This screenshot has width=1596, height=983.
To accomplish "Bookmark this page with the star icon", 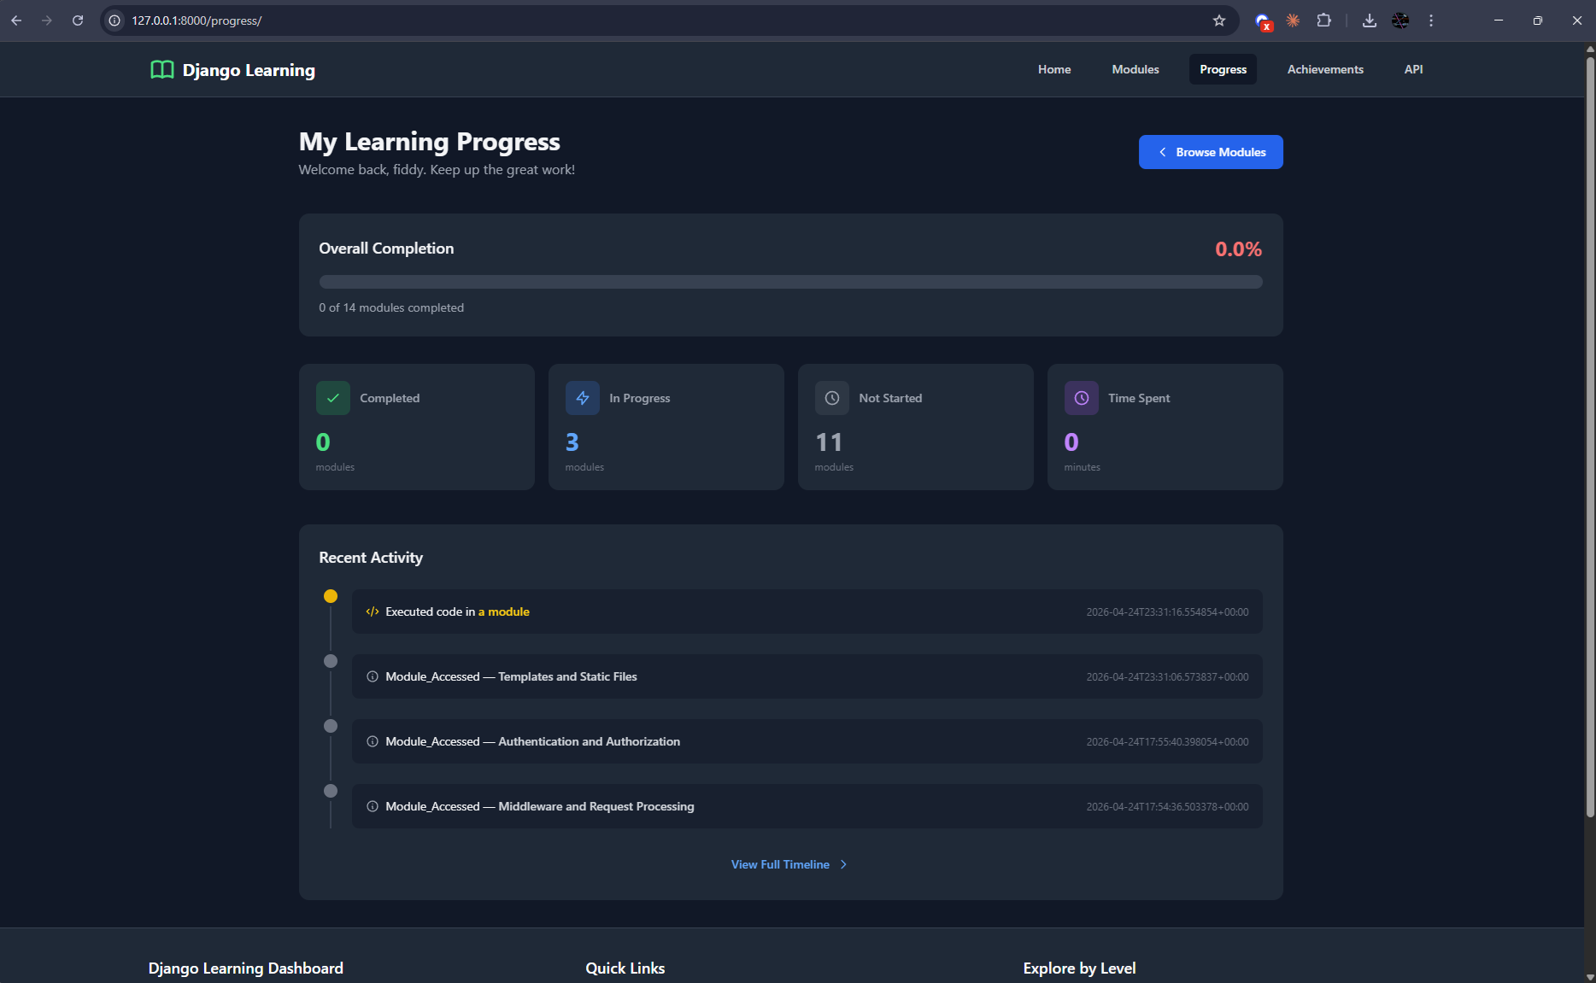I will coord(1219,20).
